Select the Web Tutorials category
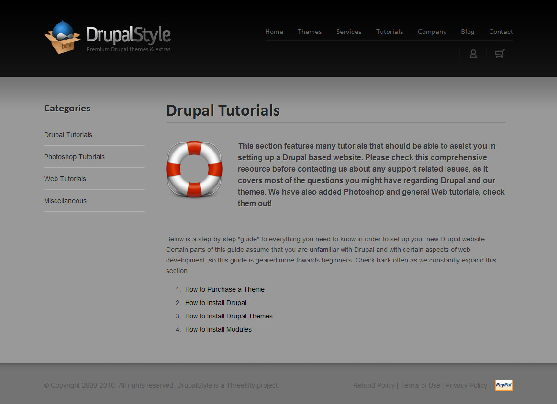 tap(65, 179)
